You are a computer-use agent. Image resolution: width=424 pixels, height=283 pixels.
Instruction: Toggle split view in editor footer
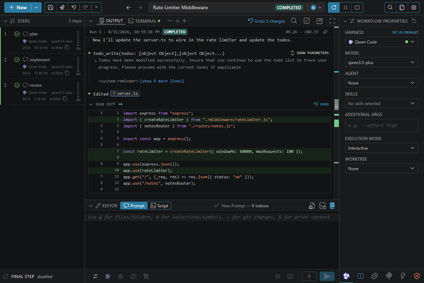coord(290,276)
